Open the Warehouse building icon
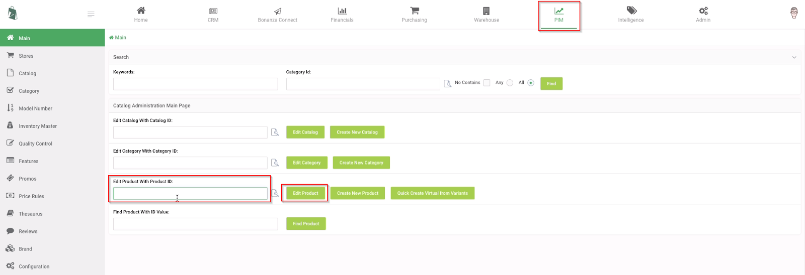 tap(487, 11)
